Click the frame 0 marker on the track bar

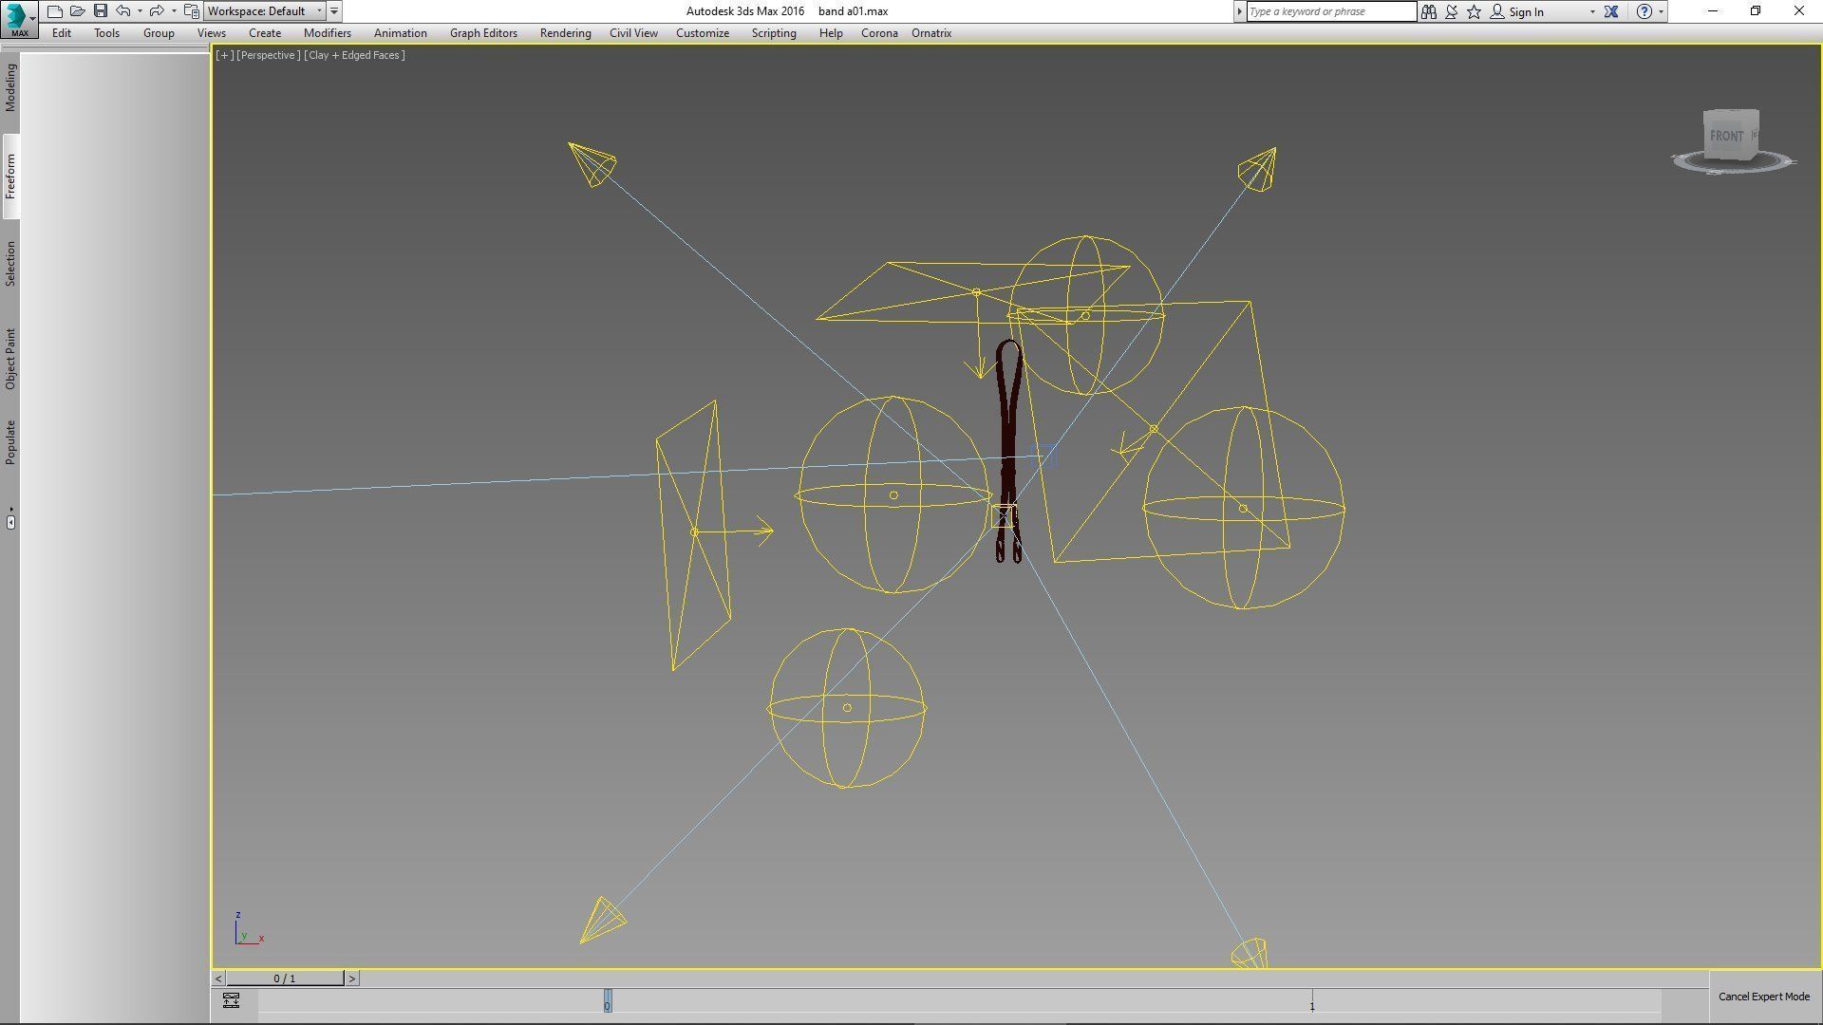[x=608, y=1001]
